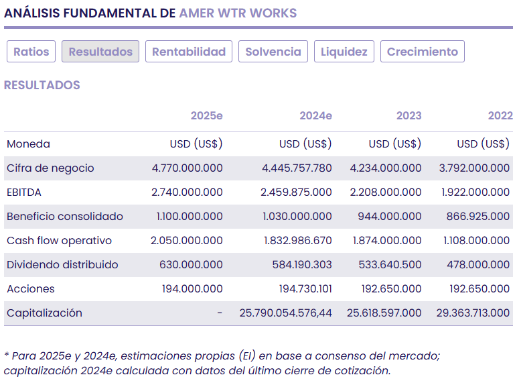Click EBITDA value 2.208.000.000

tap(386, 192)
